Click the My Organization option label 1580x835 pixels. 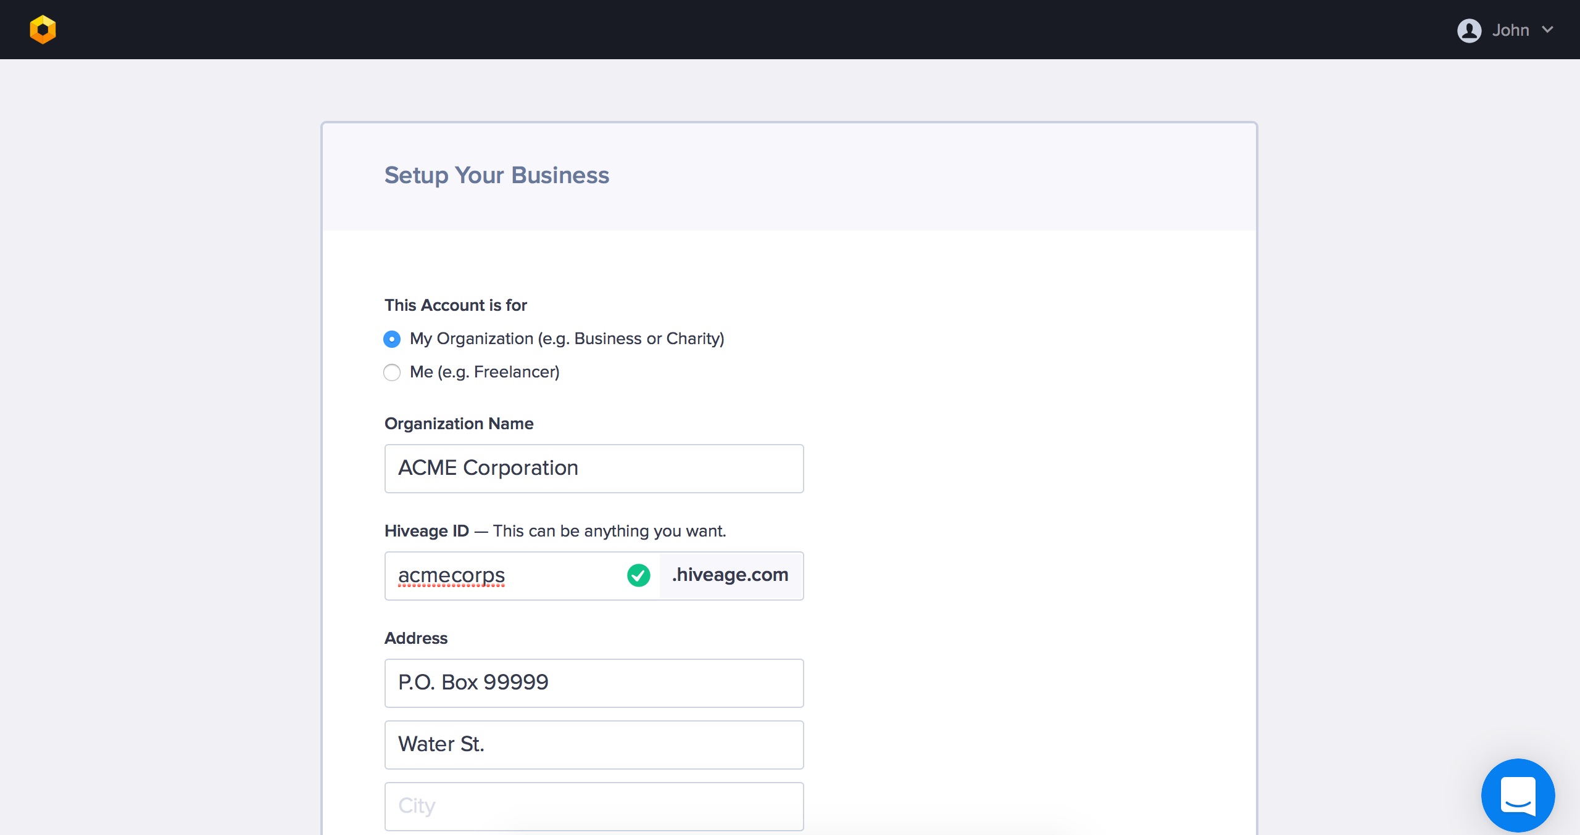pos(567,339)
